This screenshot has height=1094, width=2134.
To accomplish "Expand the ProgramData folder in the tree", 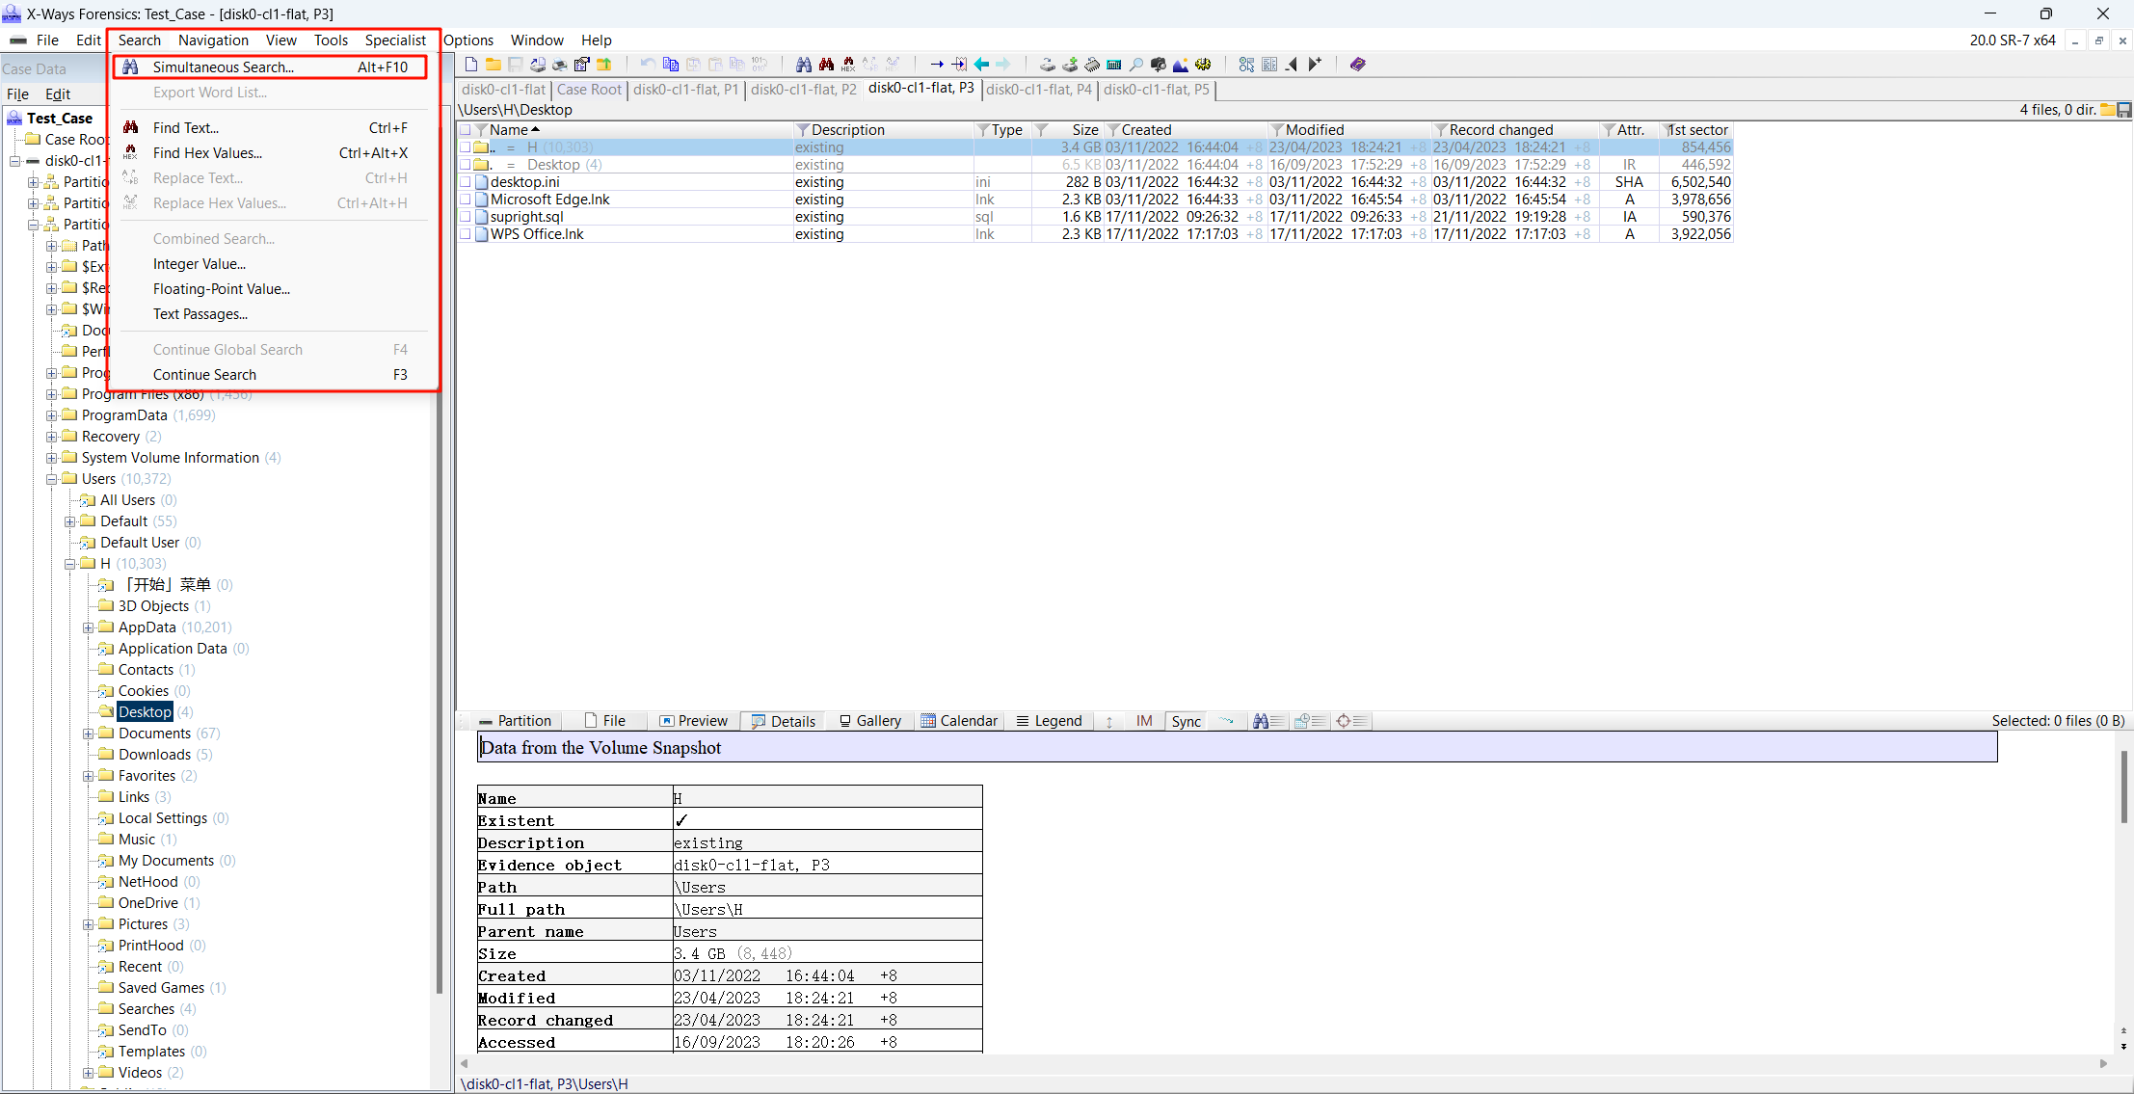I will pos(52,415).
